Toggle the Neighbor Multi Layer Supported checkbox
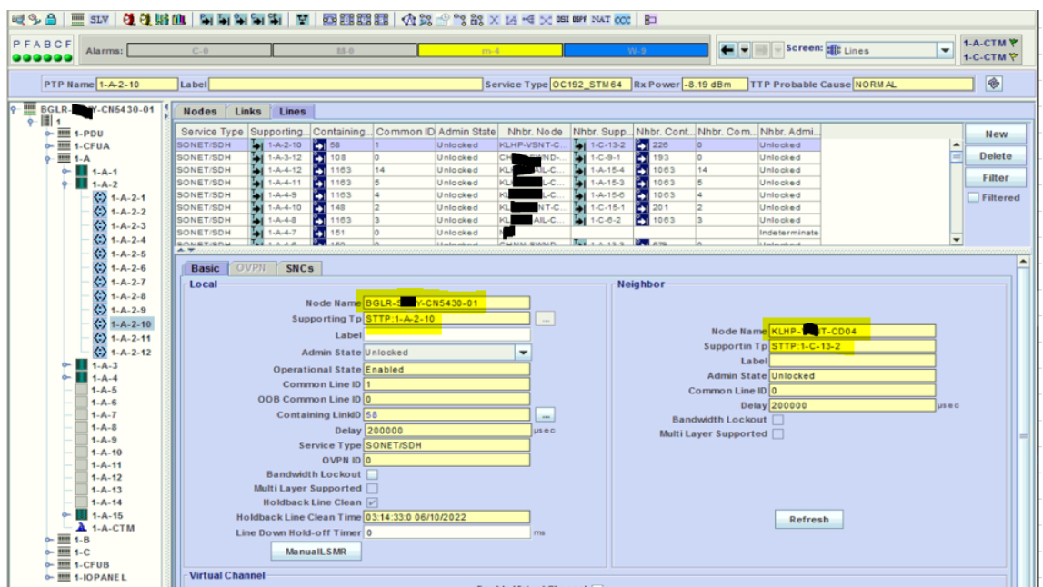This screenshot has width=1043, height=587. click(777, 433)
